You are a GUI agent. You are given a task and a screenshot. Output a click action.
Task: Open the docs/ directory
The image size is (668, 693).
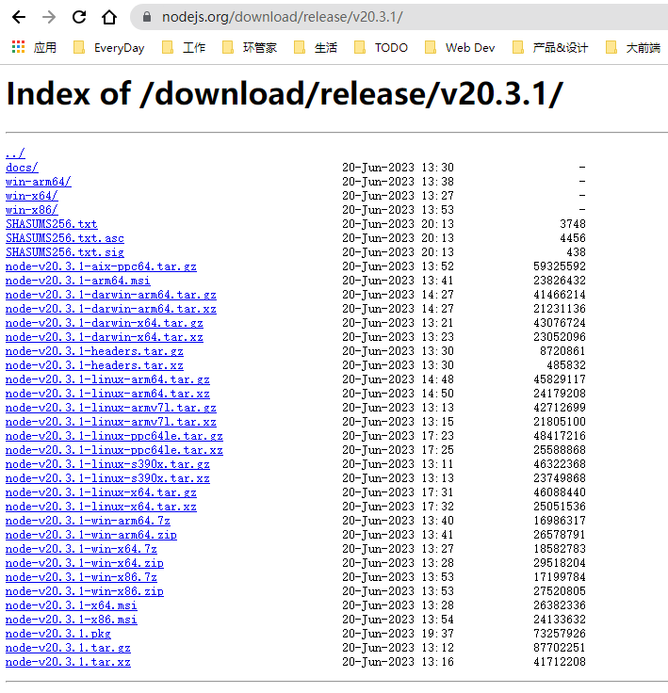coord(22,168)
